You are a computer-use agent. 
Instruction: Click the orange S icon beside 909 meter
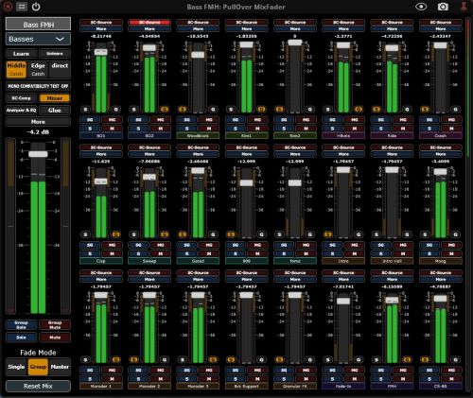point(231,234)
